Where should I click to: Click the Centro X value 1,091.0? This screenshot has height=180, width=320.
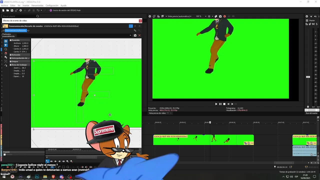pyautogui.click(x=25, y=49)
